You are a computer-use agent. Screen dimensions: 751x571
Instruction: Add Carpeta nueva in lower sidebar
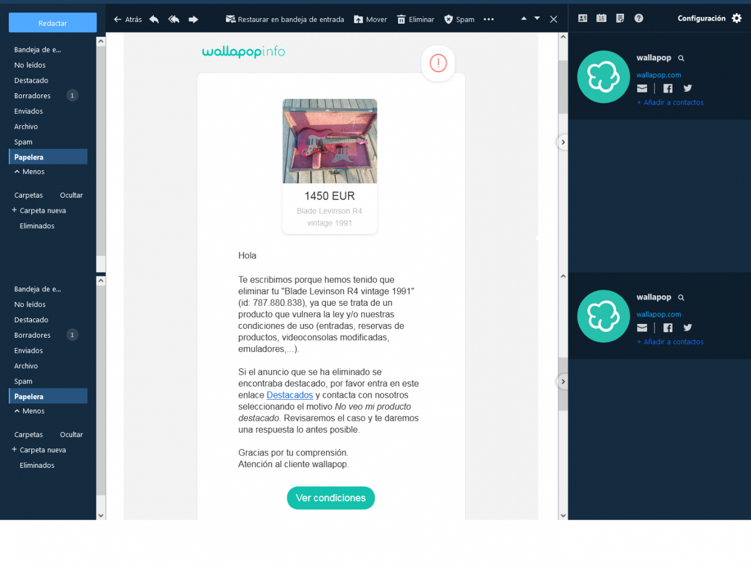tap(39, 450)
